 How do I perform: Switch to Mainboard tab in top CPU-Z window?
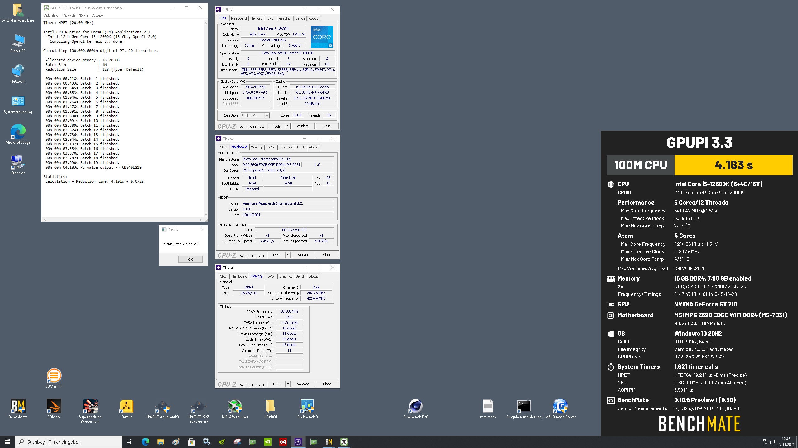239,18
